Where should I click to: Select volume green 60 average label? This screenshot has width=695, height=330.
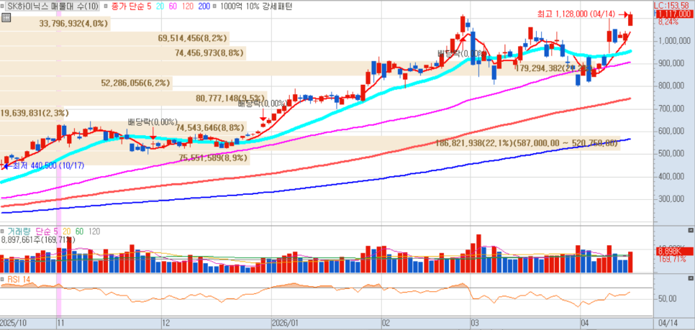[x=79, y=232]
